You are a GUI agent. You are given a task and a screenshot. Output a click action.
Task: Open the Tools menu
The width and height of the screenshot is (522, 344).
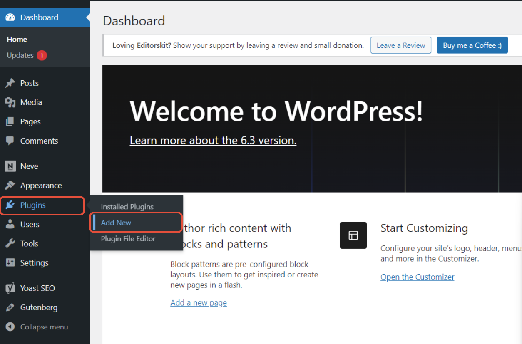pyautogui.click(x=45, y=243)
